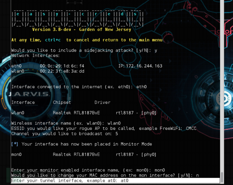Click the terminal's vertical scrollbar thumb
233x185 pixels.
pos(222,177)
